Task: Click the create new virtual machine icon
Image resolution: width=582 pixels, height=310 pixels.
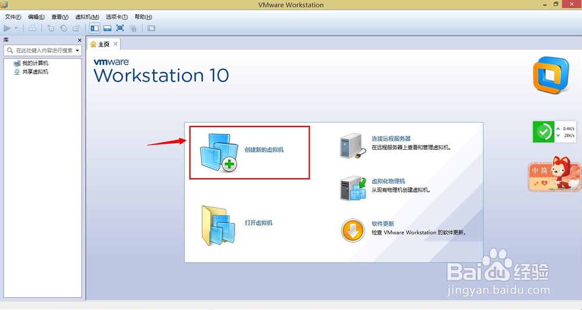Action: pyautogui.click(x=219, y=152)
